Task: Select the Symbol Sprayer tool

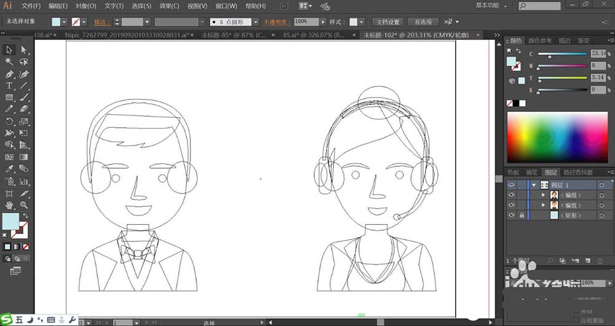Action: (9, 181)
